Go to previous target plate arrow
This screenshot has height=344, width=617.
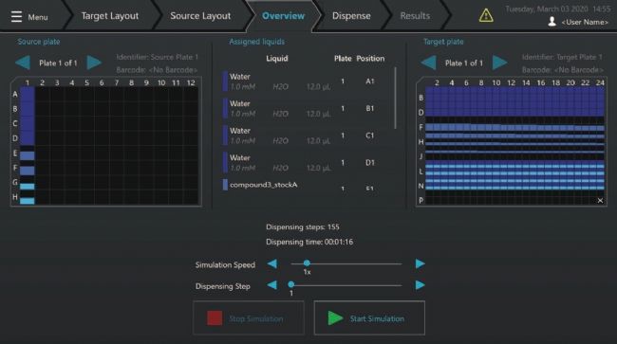coord(428,63)
